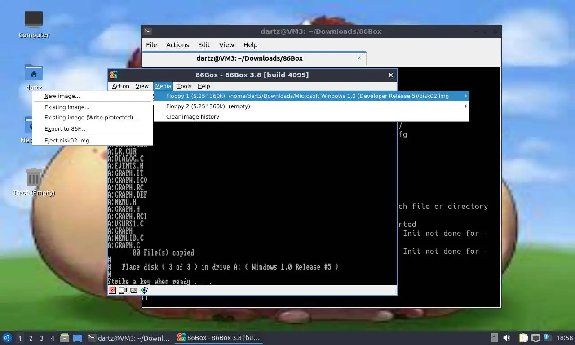This screenshot has height=345, width=575.
Task: Open the 86Box View menu
Action: [142, 86]
